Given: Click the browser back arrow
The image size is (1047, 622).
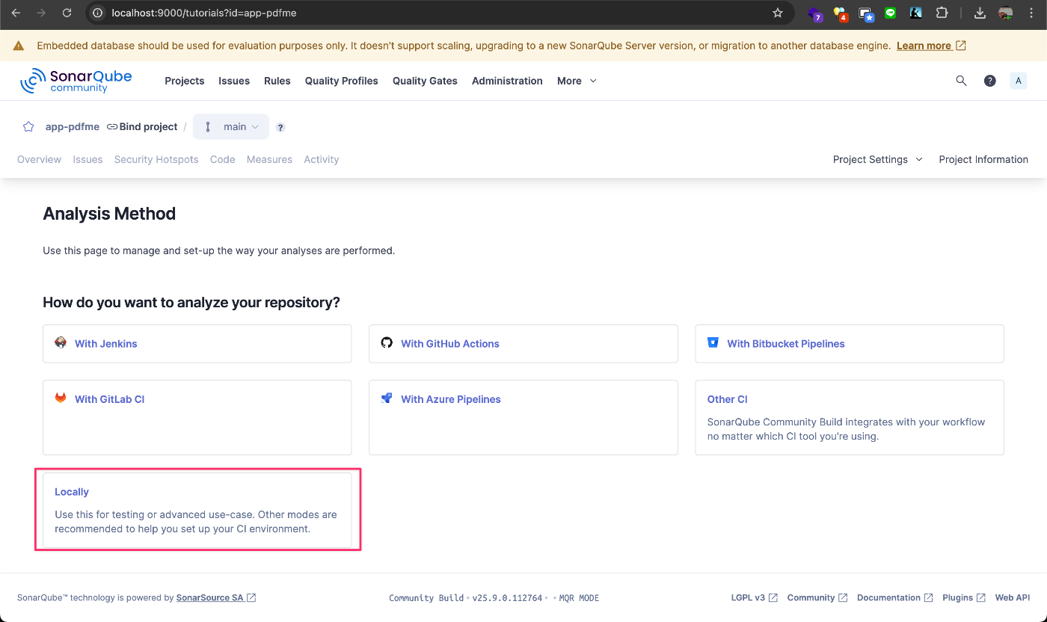Looking at the screenshot, I should click(x=16, y=13).
